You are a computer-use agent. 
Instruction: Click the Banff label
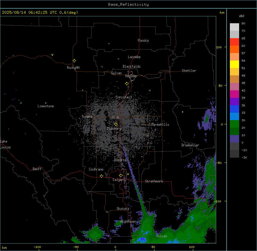click(37, 169)
